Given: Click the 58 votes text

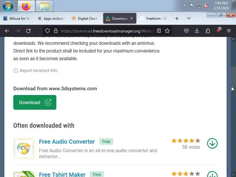Looking at the screenshot, I should coord(191,147).
